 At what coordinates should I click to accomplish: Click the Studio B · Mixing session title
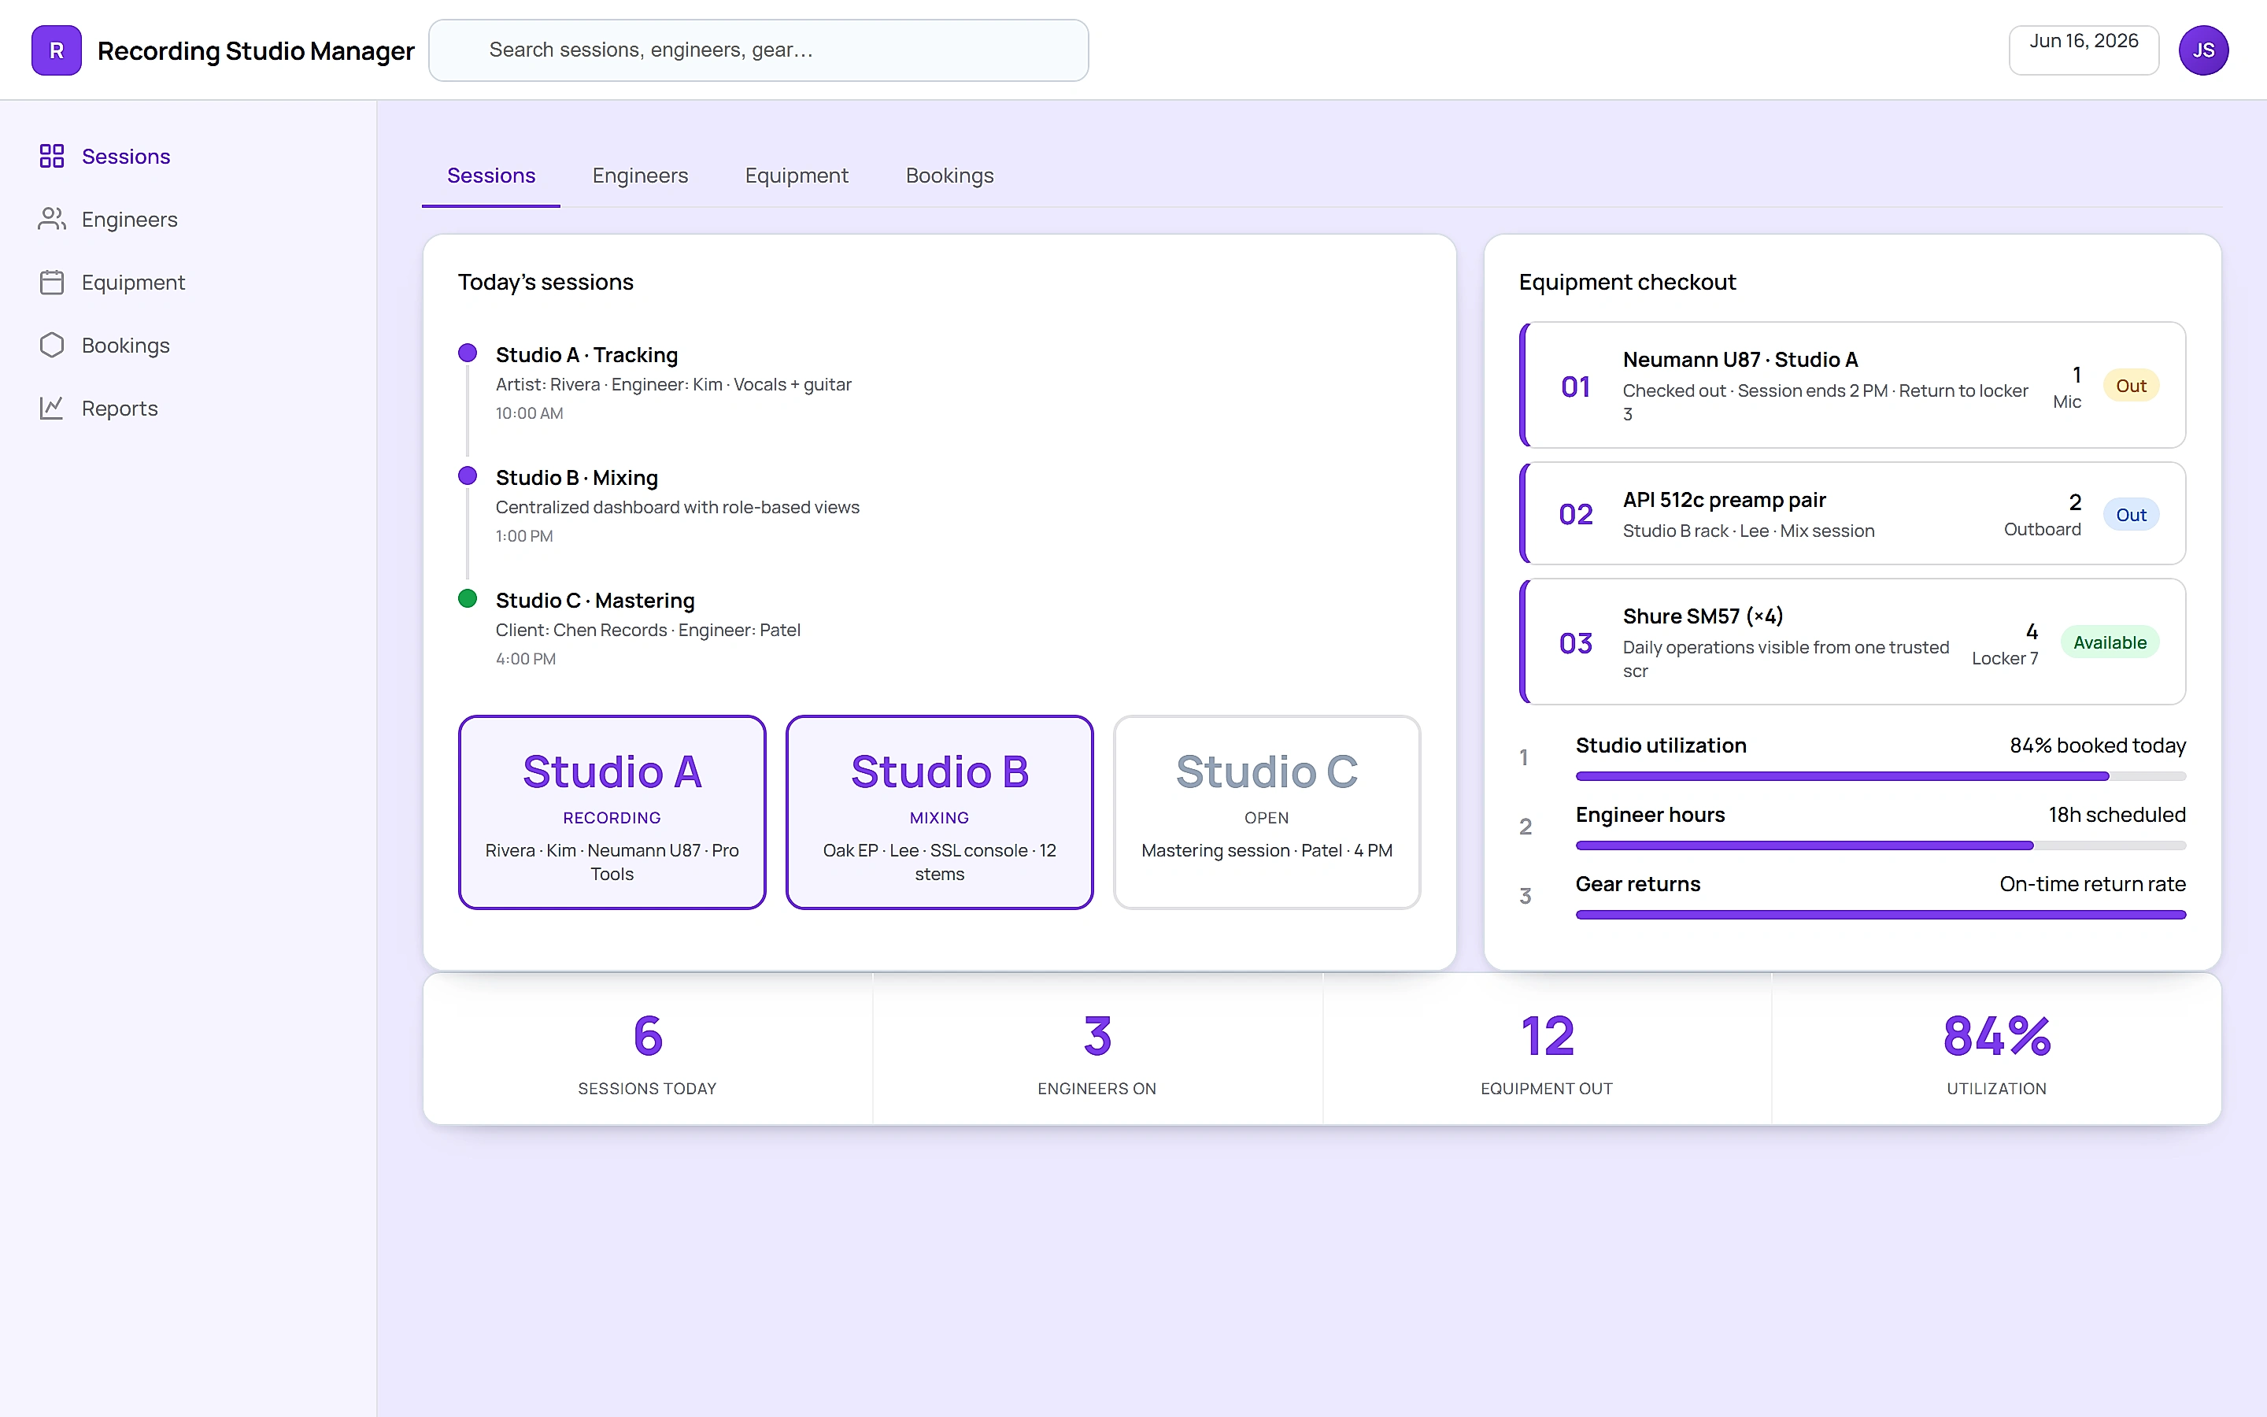point(576,477)
